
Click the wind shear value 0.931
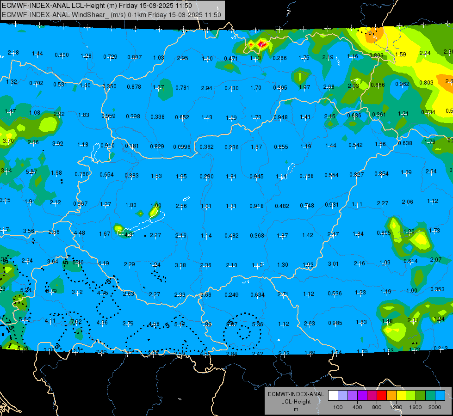click(x=332, y=204)
